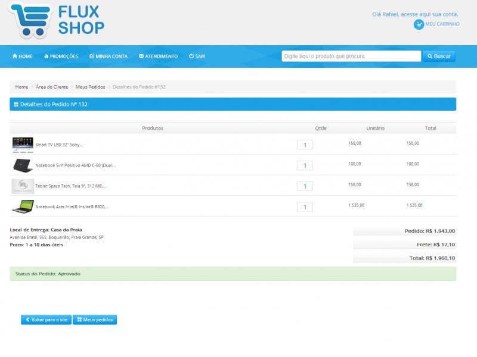Follow the Home breadcrumb link

21,87
